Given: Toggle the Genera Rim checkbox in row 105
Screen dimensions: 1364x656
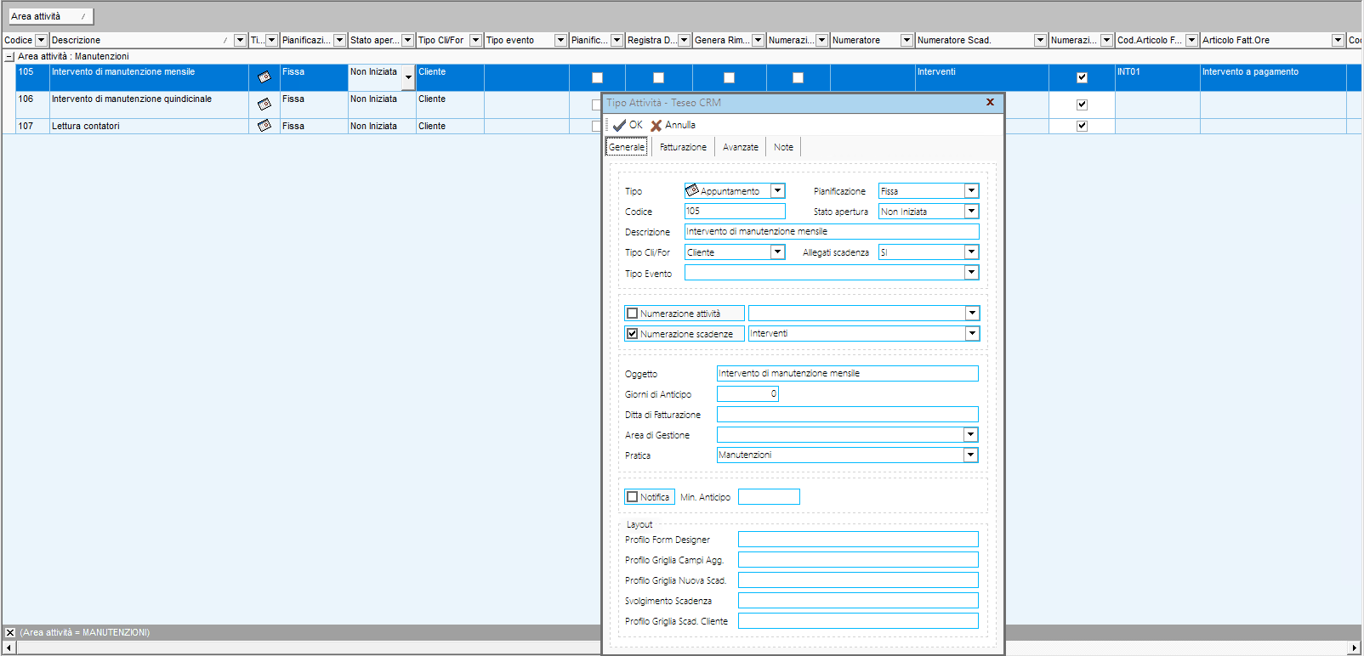Looking at the screenshot, I should pos(729,77).
